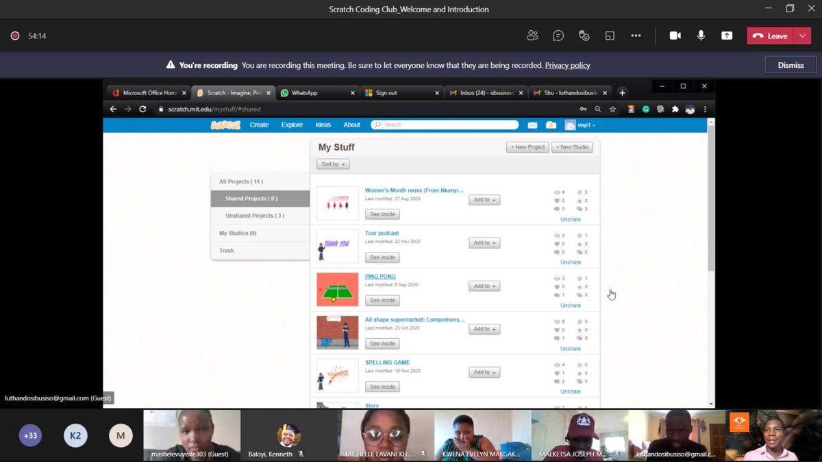Open the Teams meeting chat
Viewport: 822px width, 462px height.
click(x=558, y=36)
